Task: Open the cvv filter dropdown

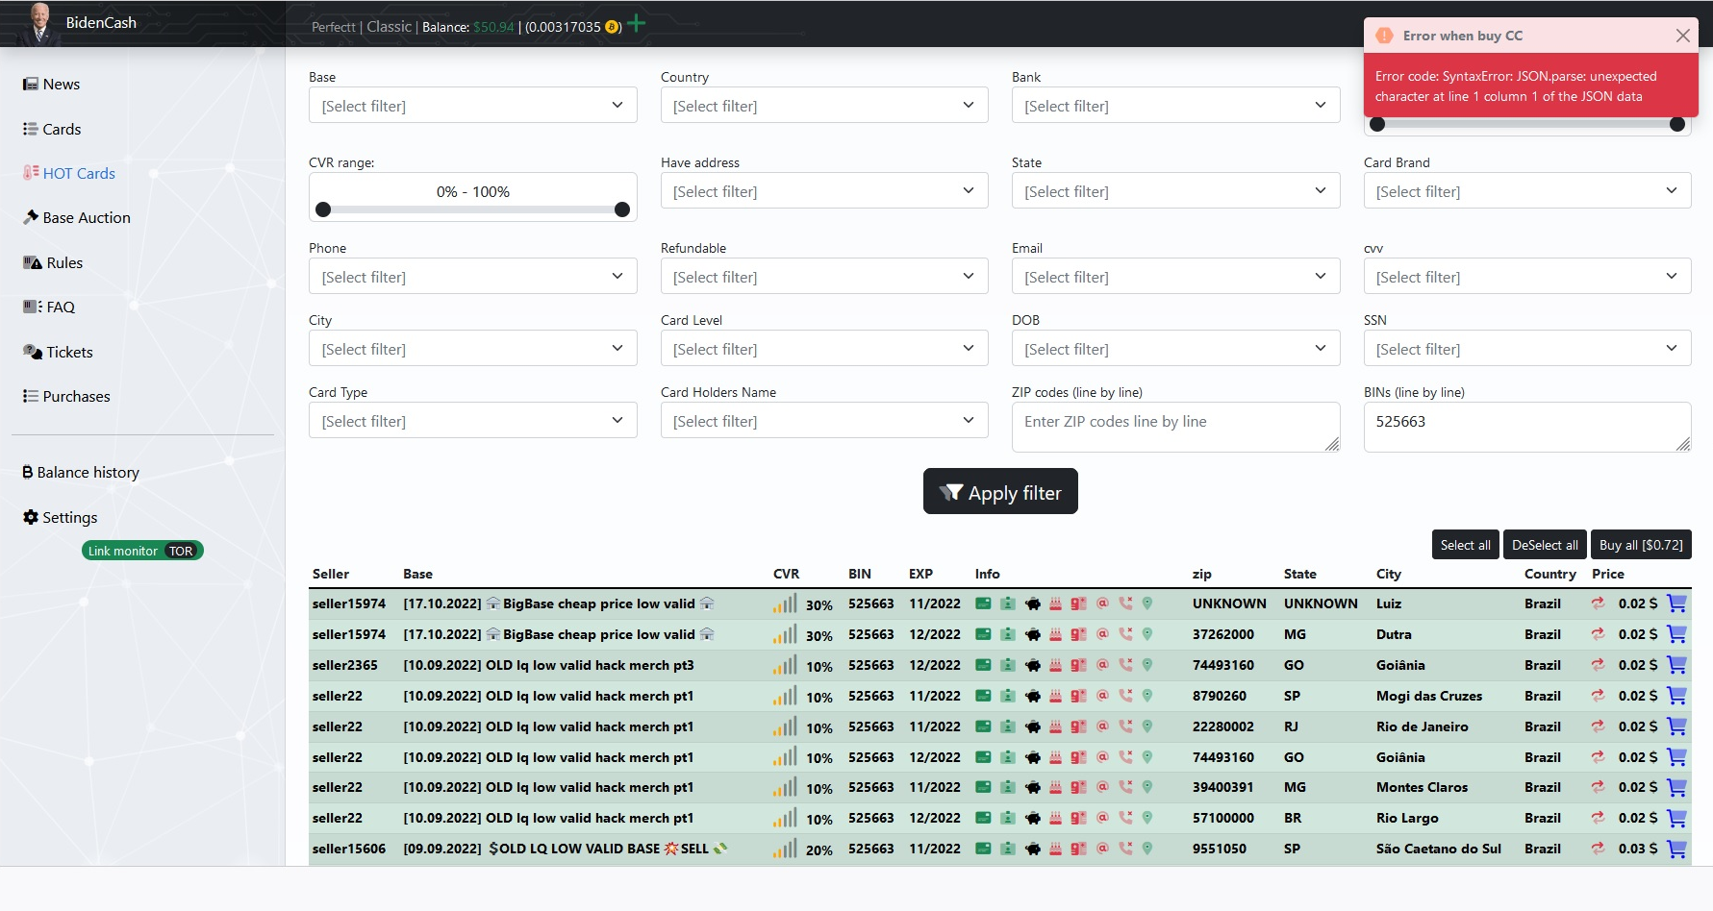Action: coord(1527,276)
